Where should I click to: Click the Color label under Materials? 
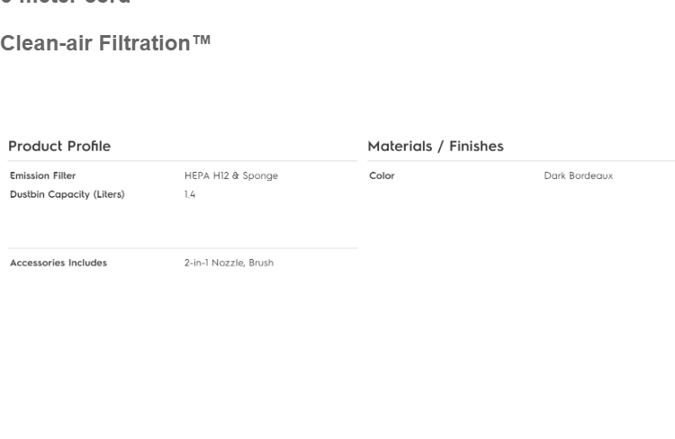click(382, 175)
